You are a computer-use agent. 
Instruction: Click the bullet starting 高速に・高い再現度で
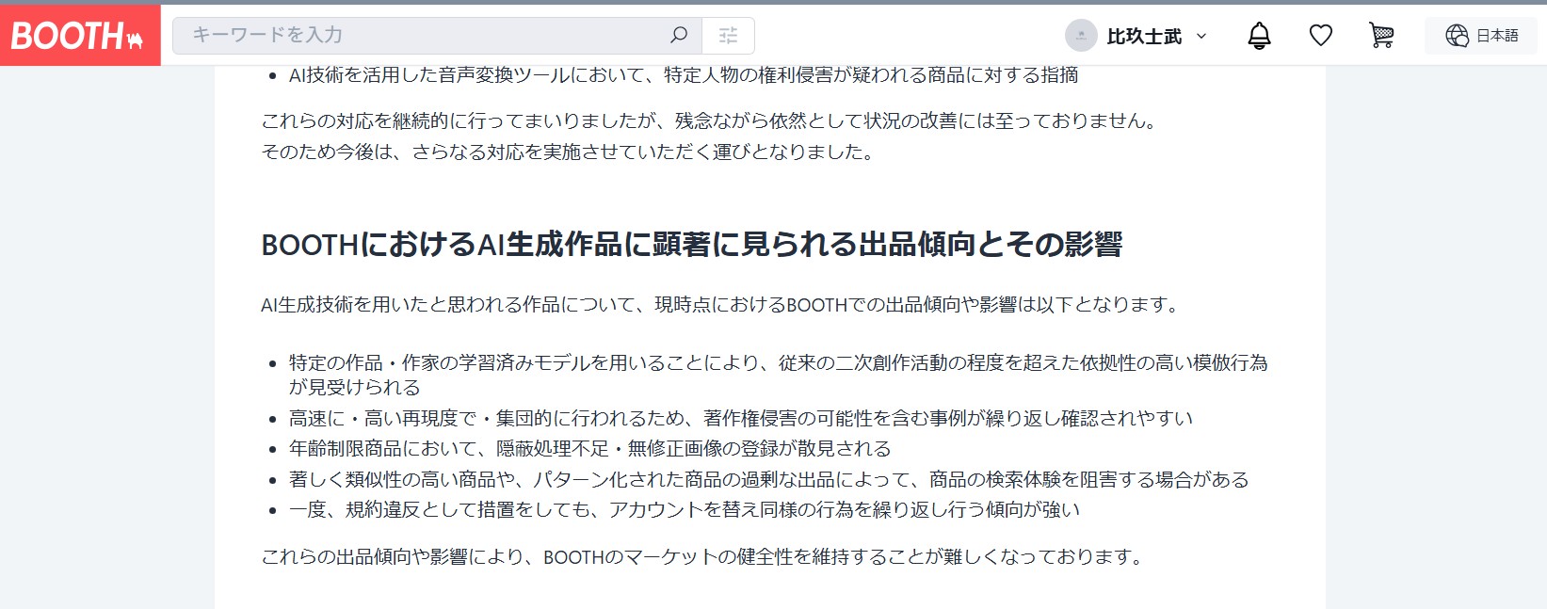click(741, 418)
